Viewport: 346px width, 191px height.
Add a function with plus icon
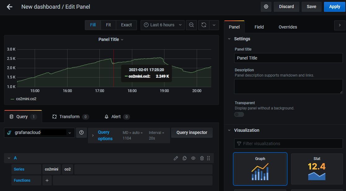pos(47,180)
